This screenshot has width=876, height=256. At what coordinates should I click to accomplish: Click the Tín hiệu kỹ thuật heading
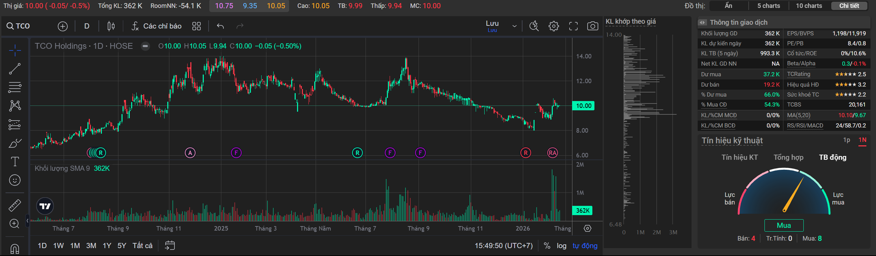click(x=732, y=141)
